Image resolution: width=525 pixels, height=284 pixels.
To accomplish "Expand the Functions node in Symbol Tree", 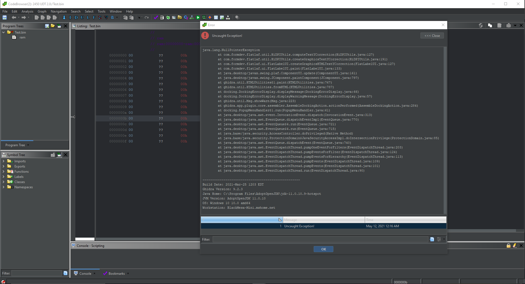I will pos(3,172).
